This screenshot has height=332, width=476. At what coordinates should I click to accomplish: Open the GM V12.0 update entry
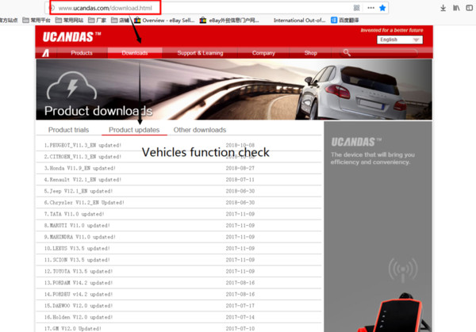point(72,329)
